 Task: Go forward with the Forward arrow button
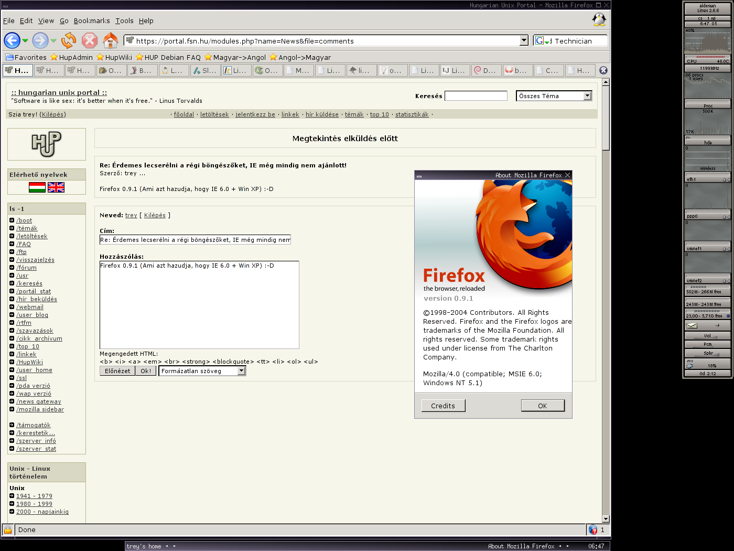click(x=40, y=40)
